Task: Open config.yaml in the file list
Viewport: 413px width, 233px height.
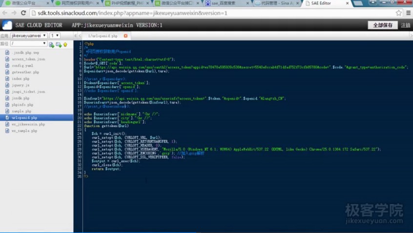Action: (22, 65)
